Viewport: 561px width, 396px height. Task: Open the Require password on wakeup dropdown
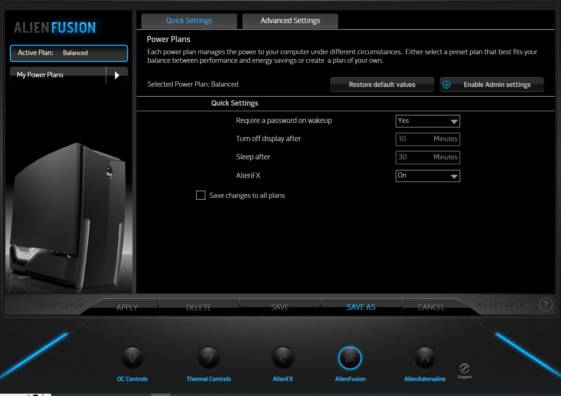(x=428, y=121)
